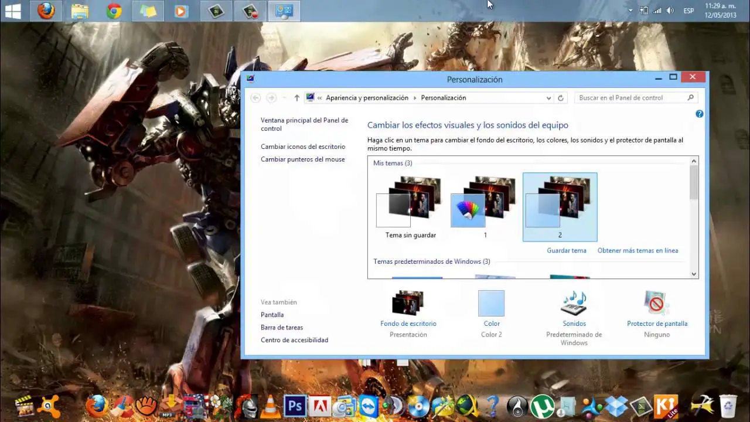Select theme named '1'
The image size is (750, 422).
485,207
